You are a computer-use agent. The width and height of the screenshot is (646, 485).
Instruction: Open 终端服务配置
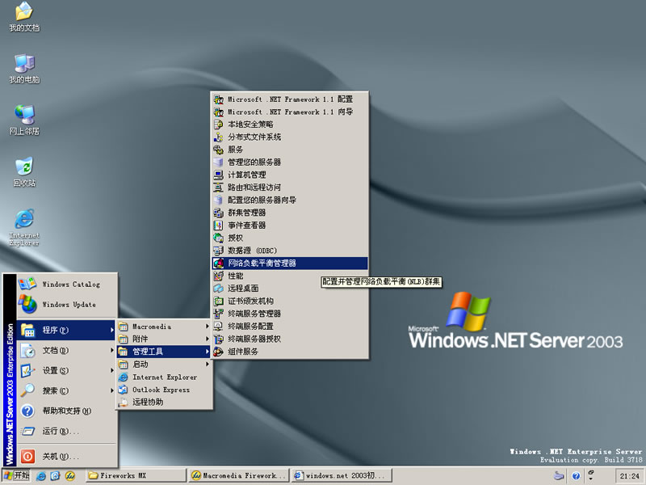tap(290, 327)
